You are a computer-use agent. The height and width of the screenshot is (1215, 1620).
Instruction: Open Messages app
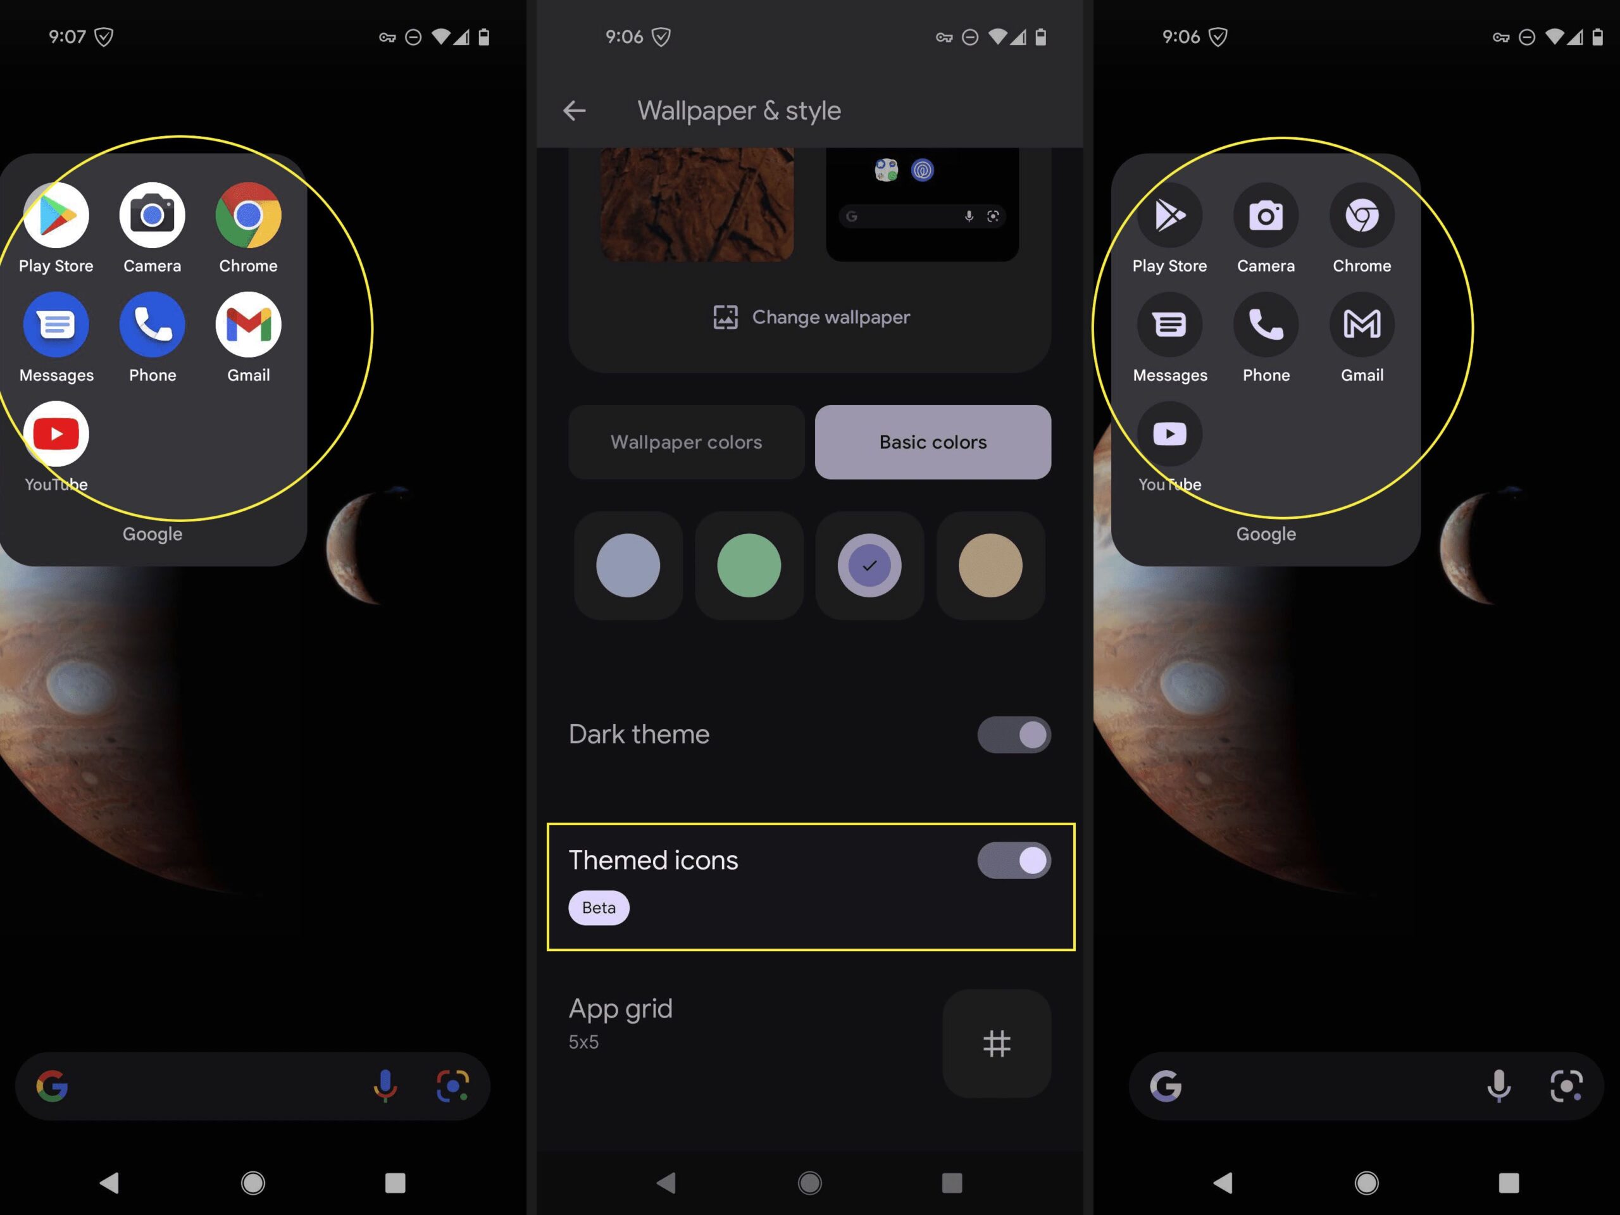pos(58,323)
